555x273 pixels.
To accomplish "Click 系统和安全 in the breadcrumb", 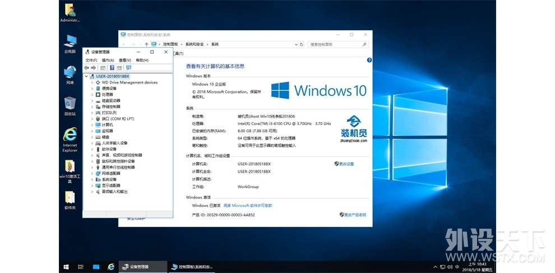I will (195, 45).
